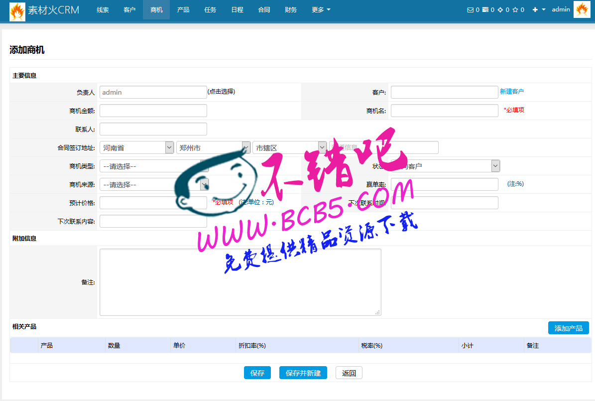Click the 产品 column header
Screen dimensions: 595x401
[x=47, y=346]
